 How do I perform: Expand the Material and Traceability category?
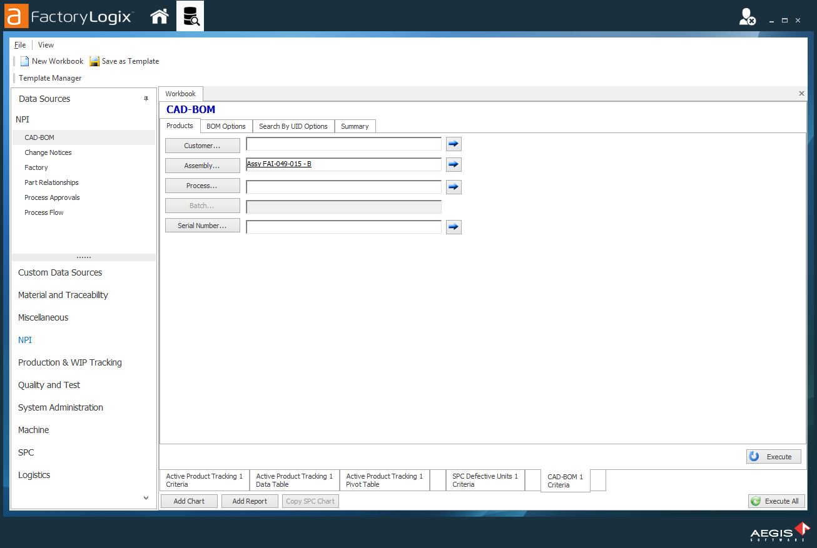click(63, 294)
